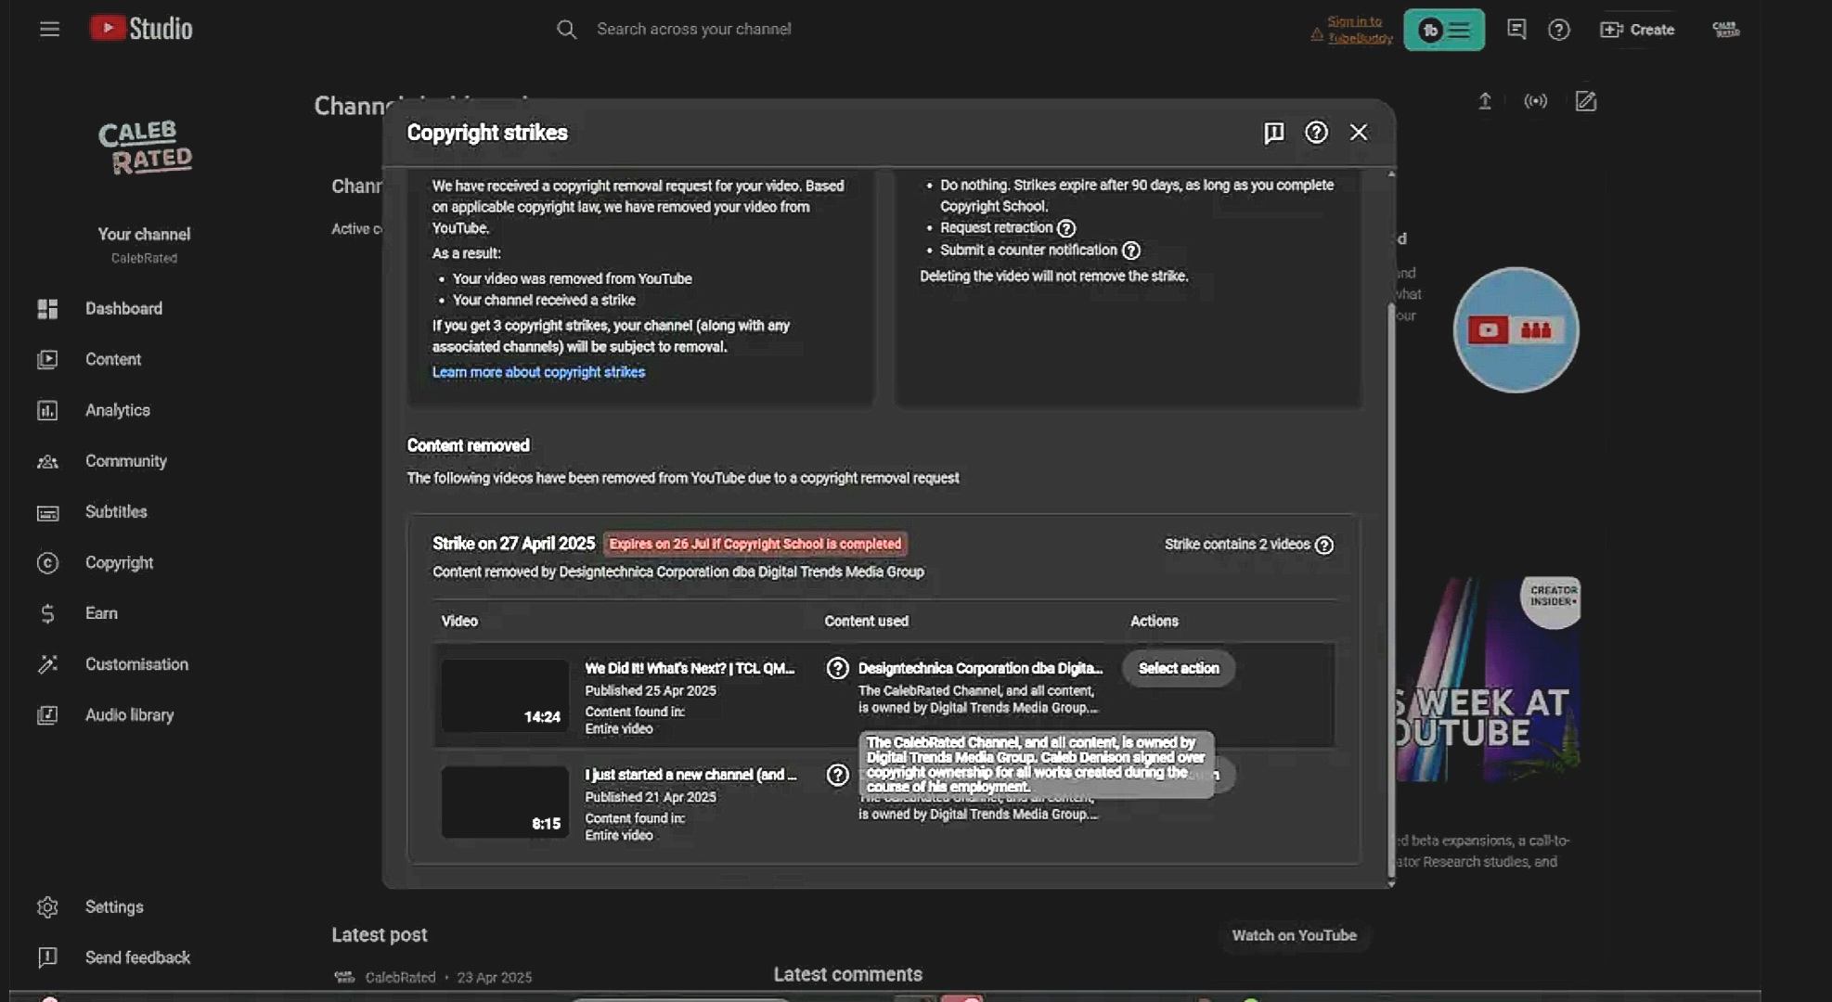Click the 6:15 video thumbnail
The width and height of the screenshot is (1832, 1002).
pyautogui.click(x=505, y=803)
